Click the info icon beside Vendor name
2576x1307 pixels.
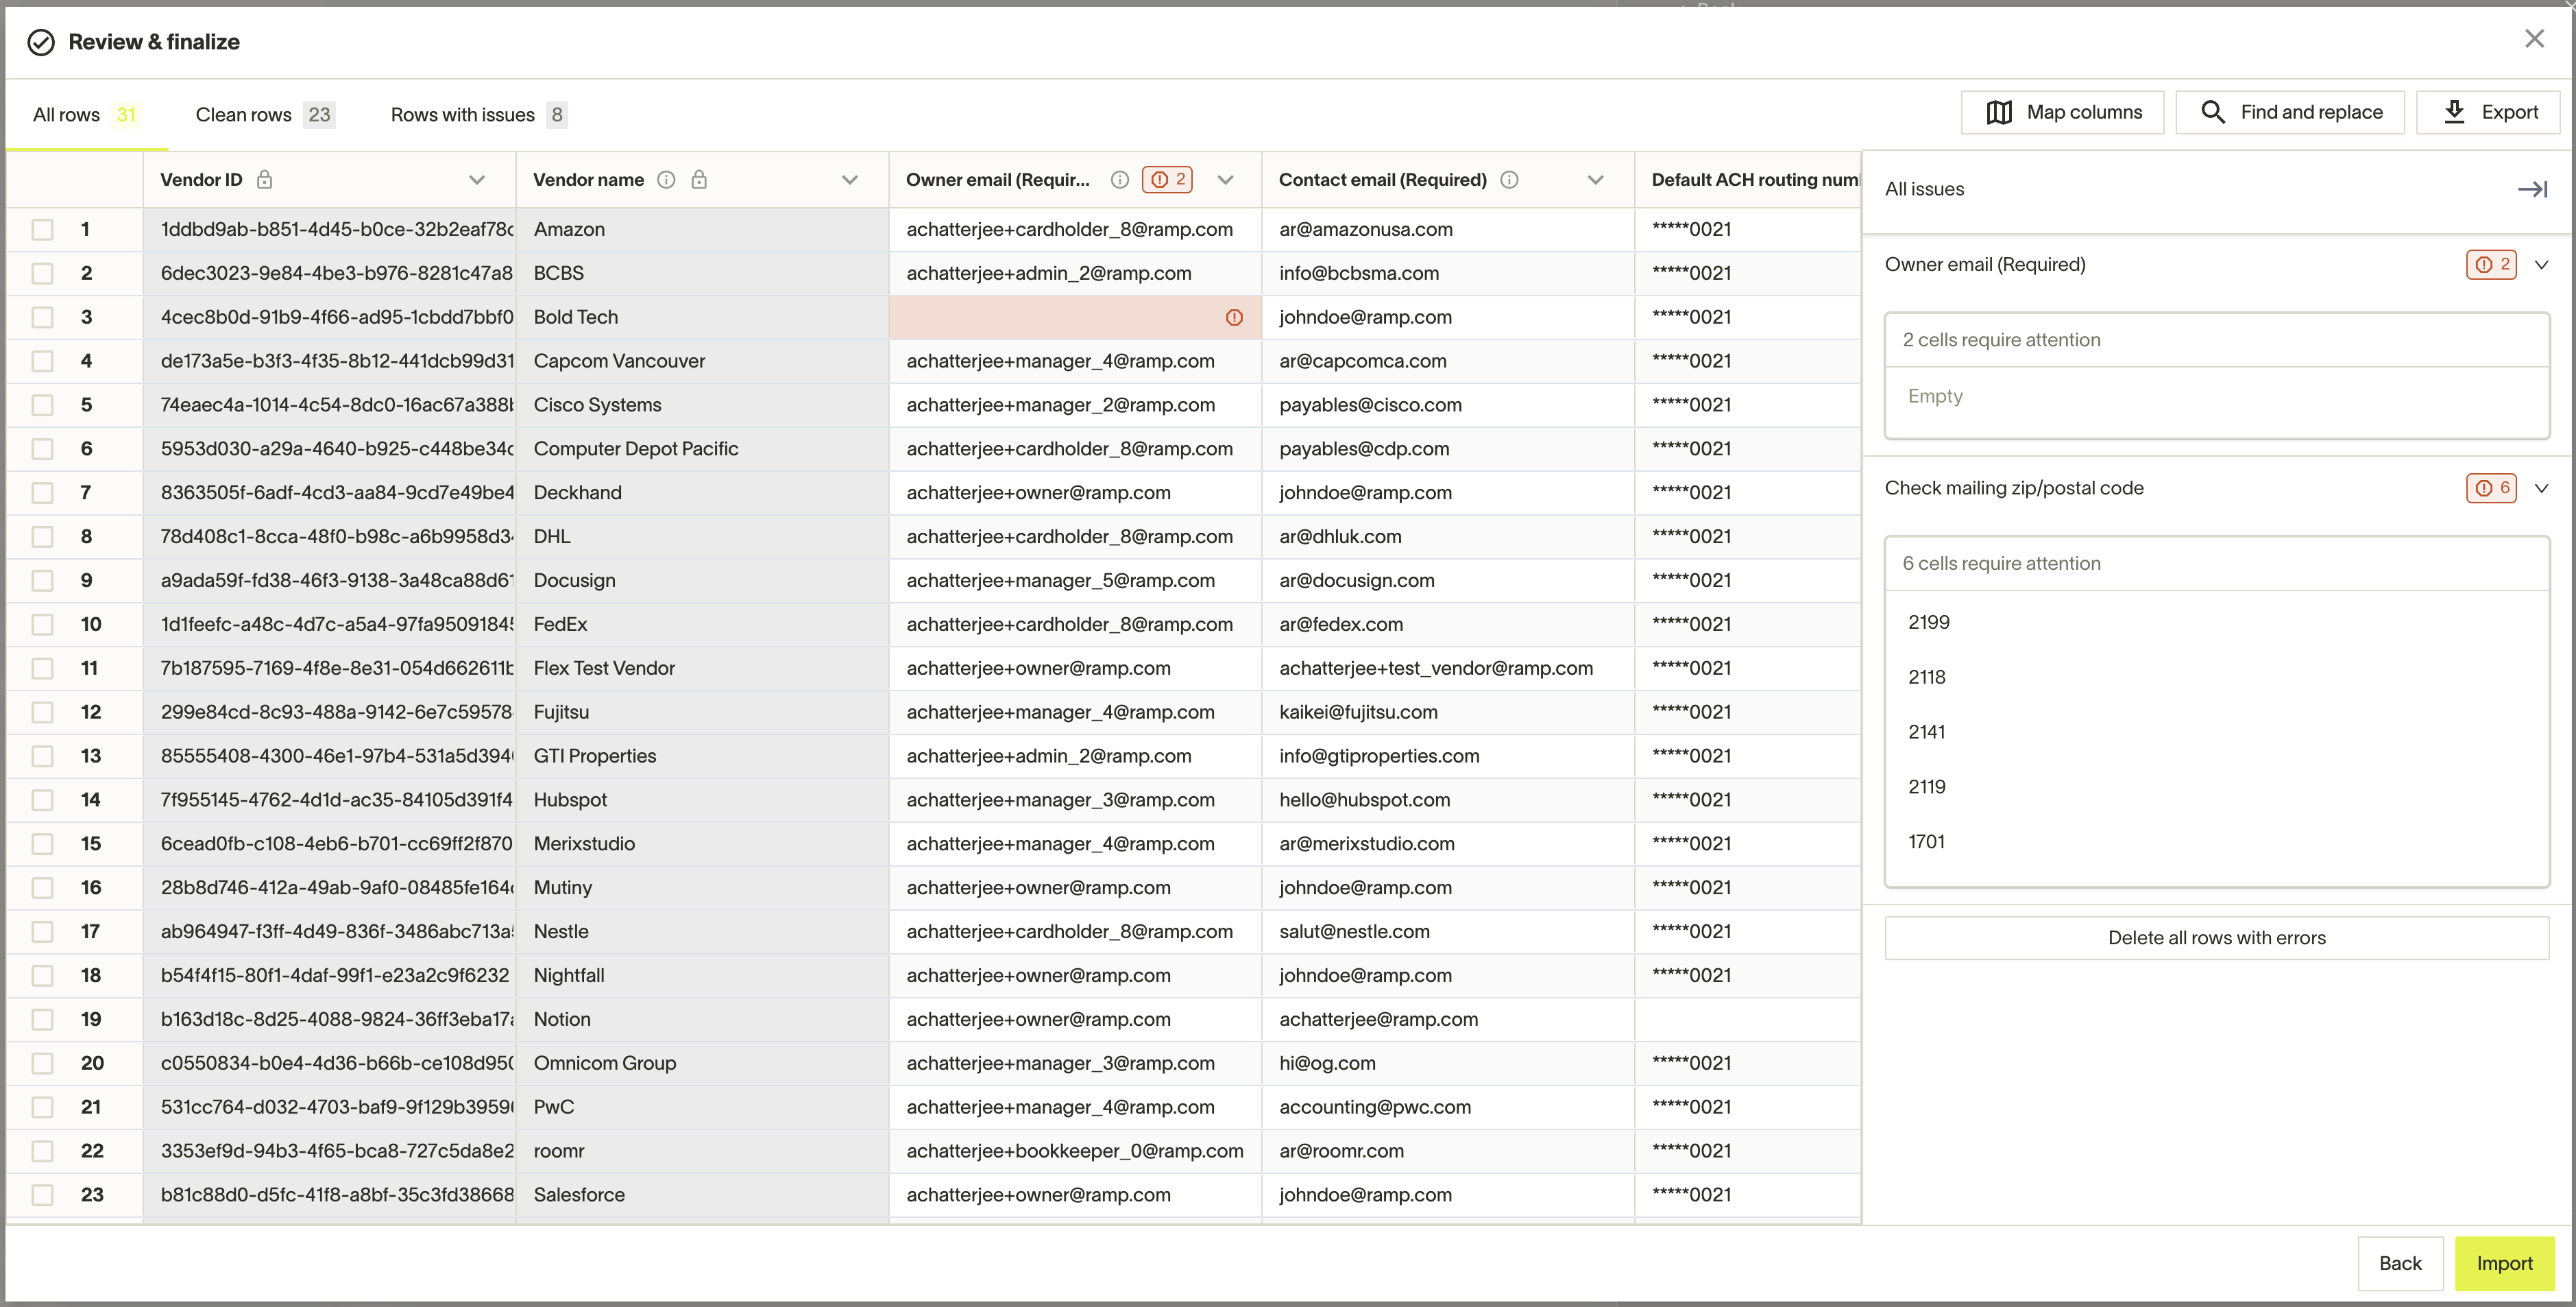[666, 180]
